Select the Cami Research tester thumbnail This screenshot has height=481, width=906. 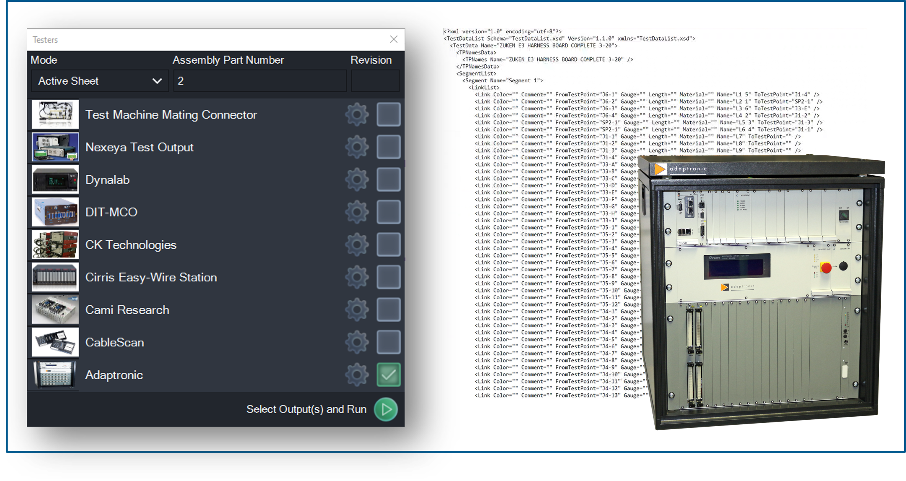coord(55,310)
